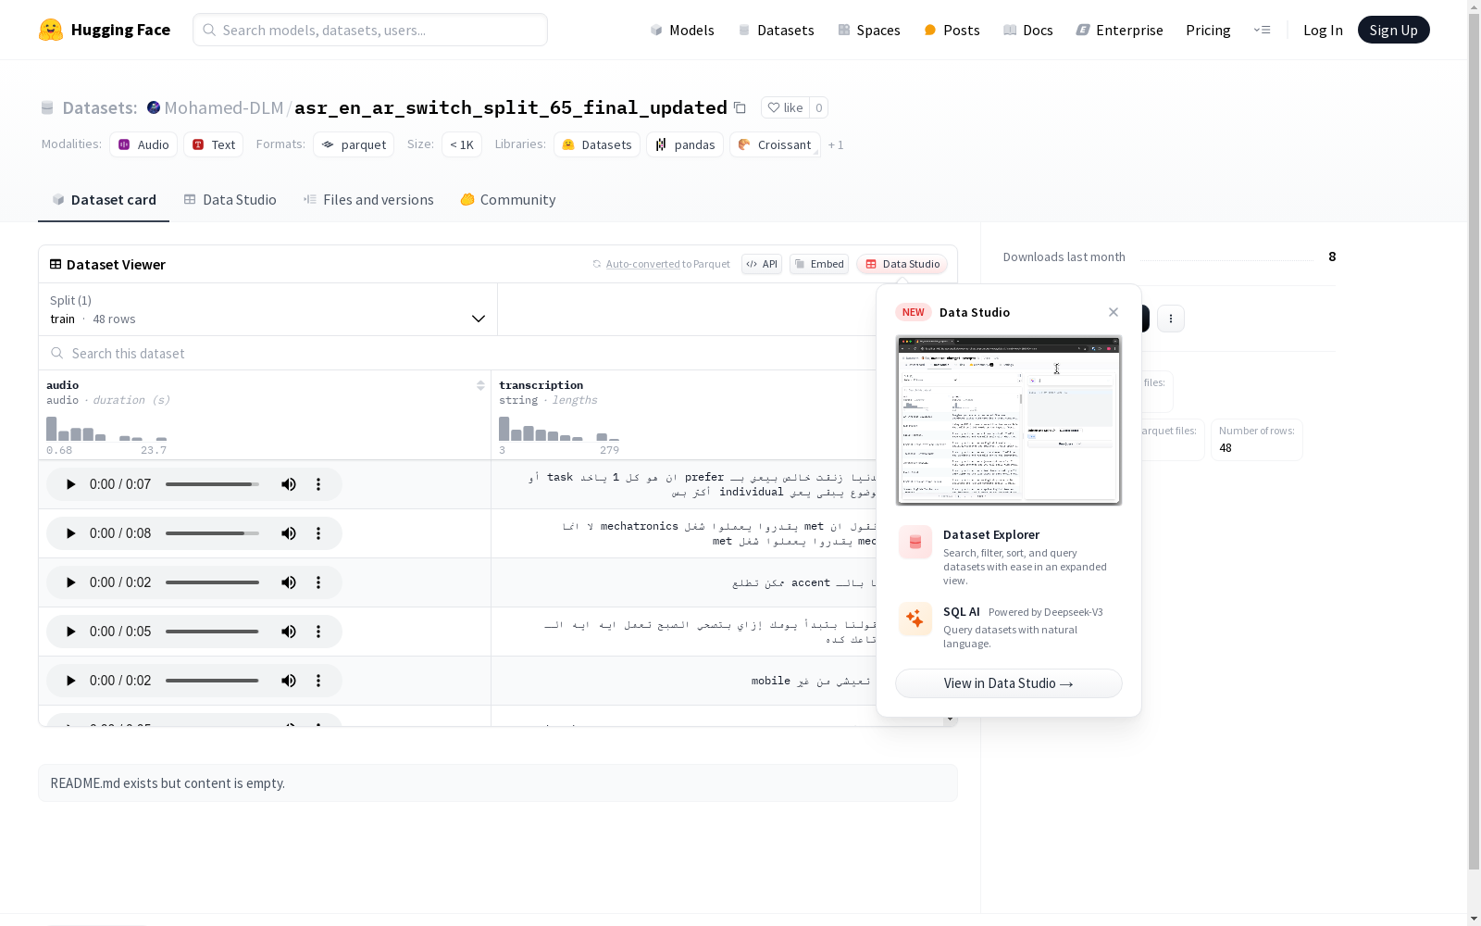The width and height of the screenshot is (1481, 926).
Task: Seek within the 0:08 audio progress bar
Action: pyautogui.click(x=212, y=533)
